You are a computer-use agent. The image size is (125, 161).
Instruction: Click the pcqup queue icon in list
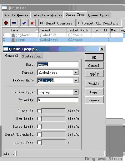coord(13,40)
